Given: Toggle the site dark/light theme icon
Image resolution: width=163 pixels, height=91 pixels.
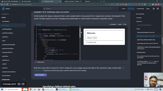Looking at the screenshot, I should 154,9.
